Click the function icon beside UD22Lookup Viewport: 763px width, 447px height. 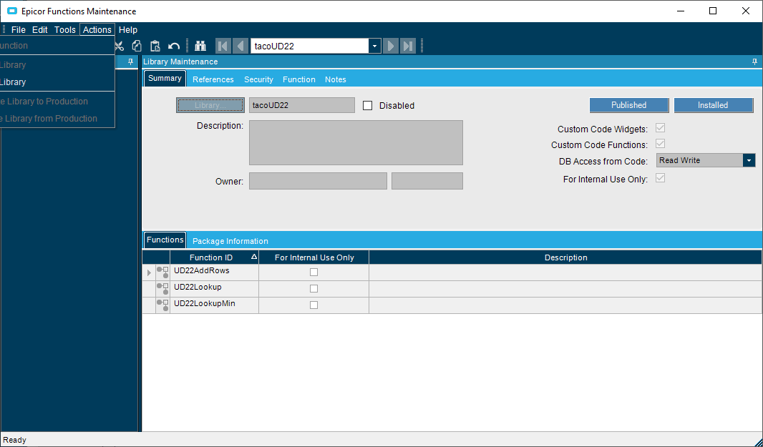tap(163, 289)
